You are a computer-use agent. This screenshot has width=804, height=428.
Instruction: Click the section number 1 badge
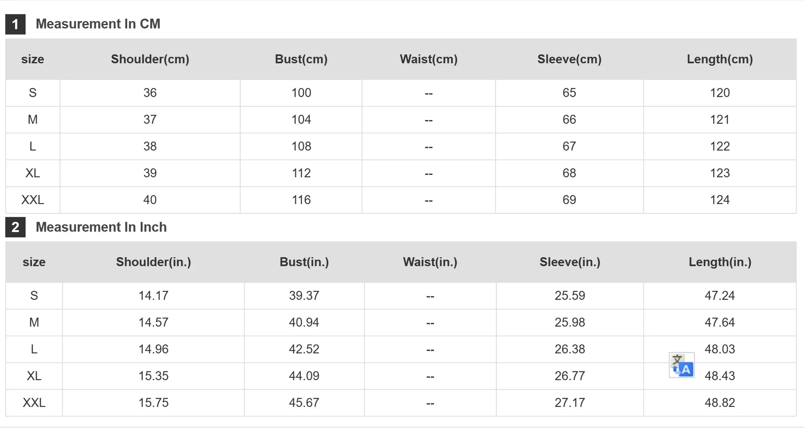(x=15, y=24)
